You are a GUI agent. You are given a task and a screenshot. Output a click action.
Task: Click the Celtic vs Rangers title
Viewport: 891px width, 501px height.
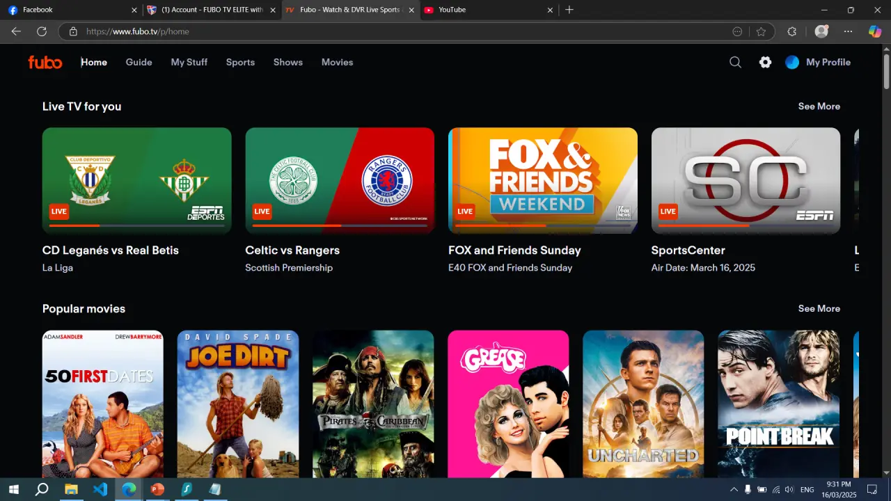click(292, 250)
